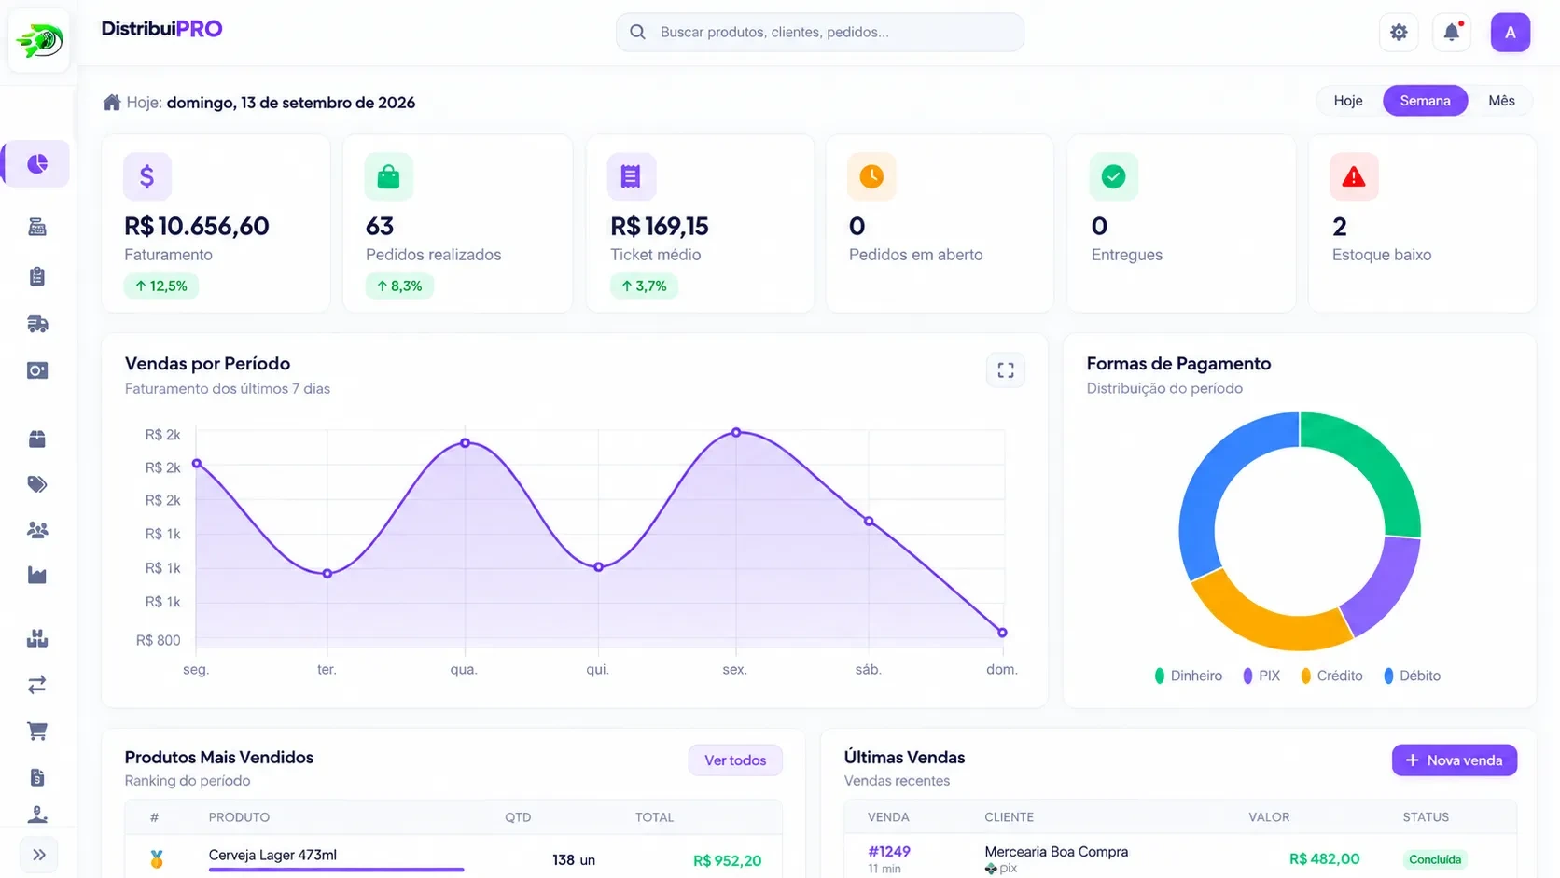
Task: Open the delivery truck sidebar icon
Action: (37, 324)
